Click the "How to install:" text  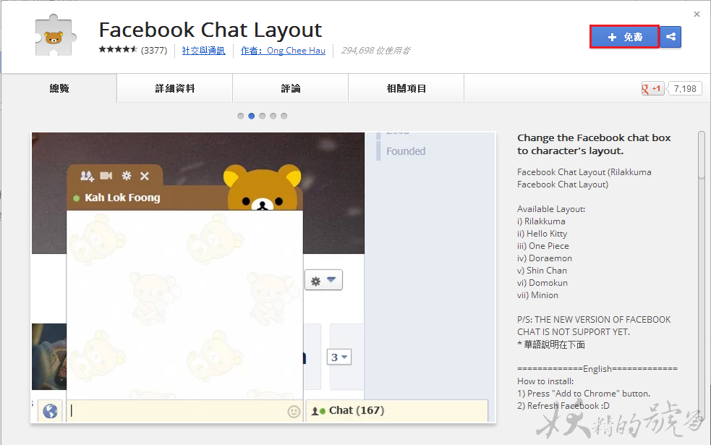point(545,381)
